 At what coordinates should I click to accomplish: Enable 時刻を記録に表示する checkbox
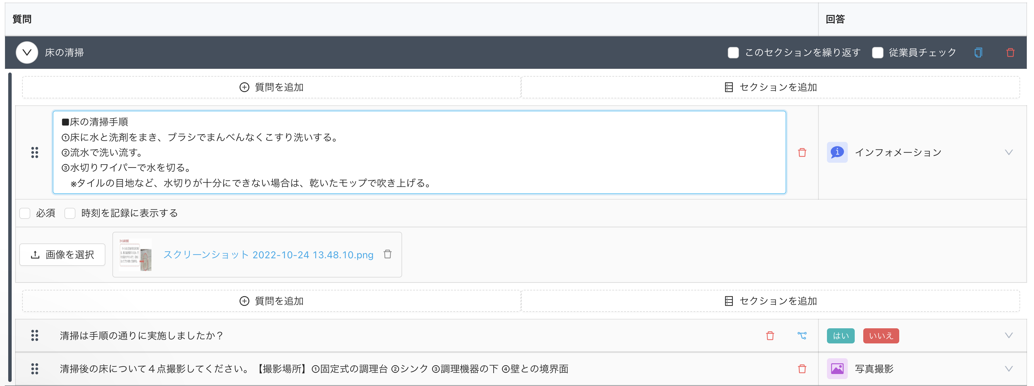tap(70, 213)
